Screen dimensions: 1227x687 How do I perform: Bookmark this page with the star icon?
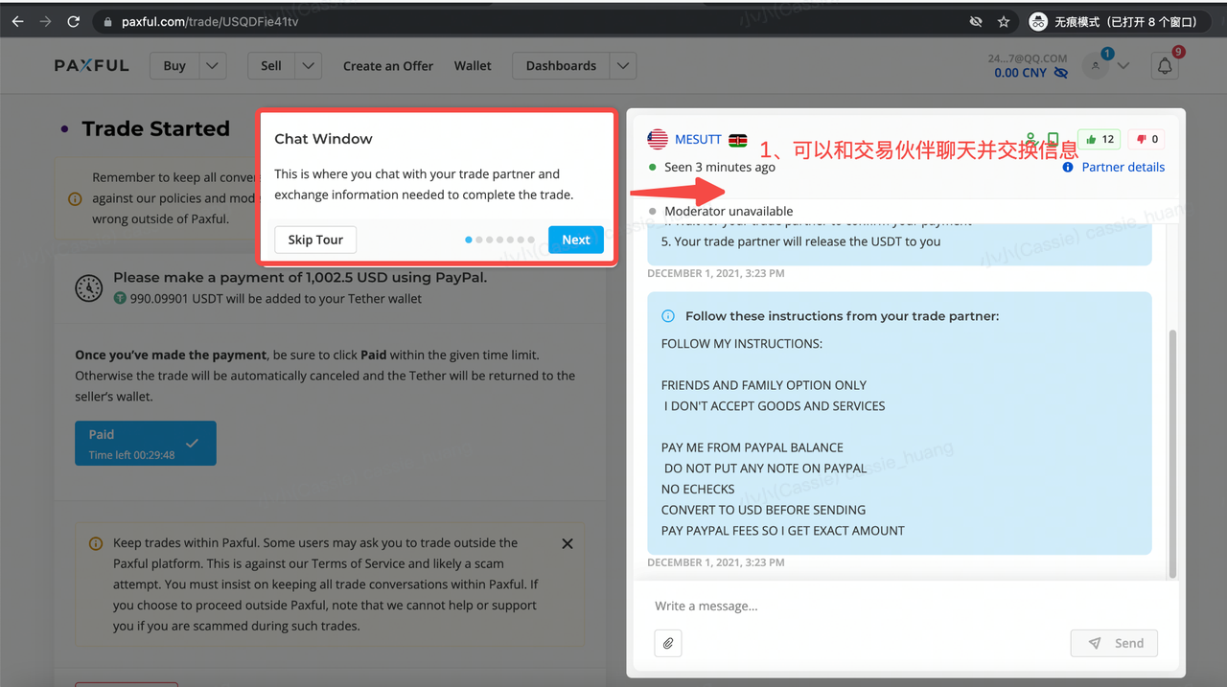point(1004,21)
